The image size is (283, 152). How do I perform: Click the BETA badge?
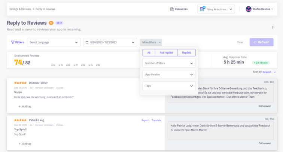[x=59, y=23]
